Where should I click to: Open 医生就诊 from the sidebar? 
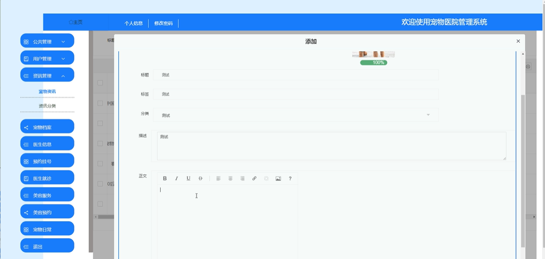[47, 178]
